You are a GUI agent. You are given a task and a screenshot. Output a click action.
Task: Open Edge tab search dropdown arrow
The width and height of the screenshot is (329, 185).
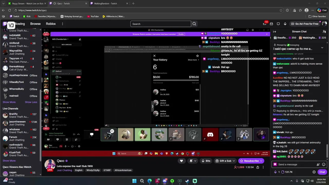click(x=3, y=4)
